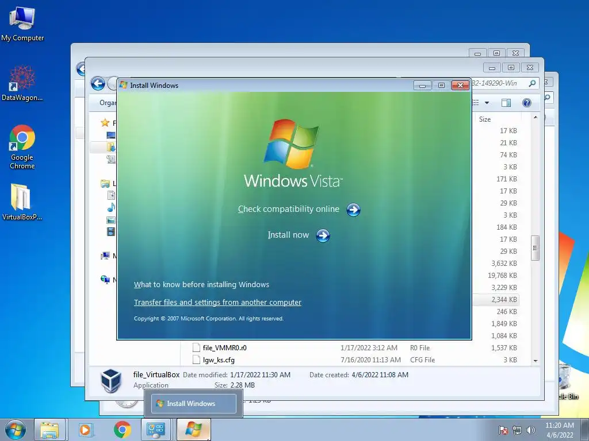Viewport: 589px width, 441px height.
Task: Click the Explorer back navigation arrow
Action: (98, 83)
